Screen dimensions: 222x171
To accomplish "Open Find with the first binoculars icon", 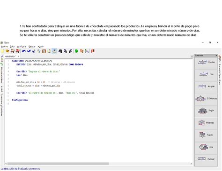I will click(x=60, y=51).
